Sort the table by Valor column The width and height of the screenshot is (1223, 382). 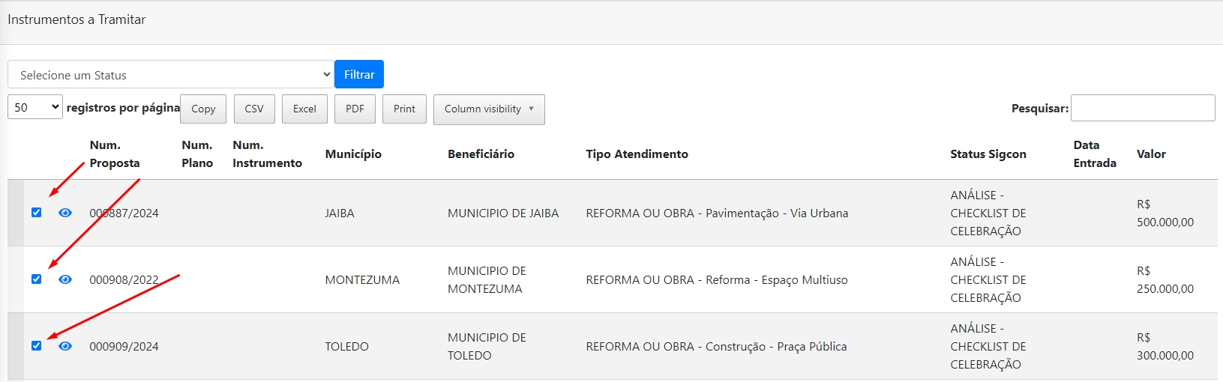tap(1151, 154)
